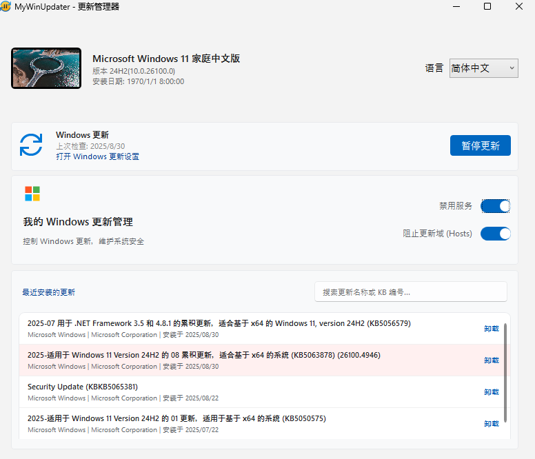Open the 语言 简体中文 dropdown
Viewport: 535px width, 459px height.
tap(483, 68)
